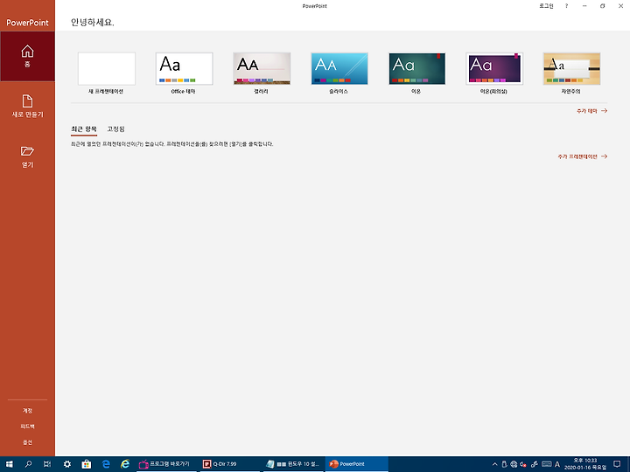Screen dimensions: 630x472
Task: Choose the 갤러리 theme template
Action: [262, 73]
